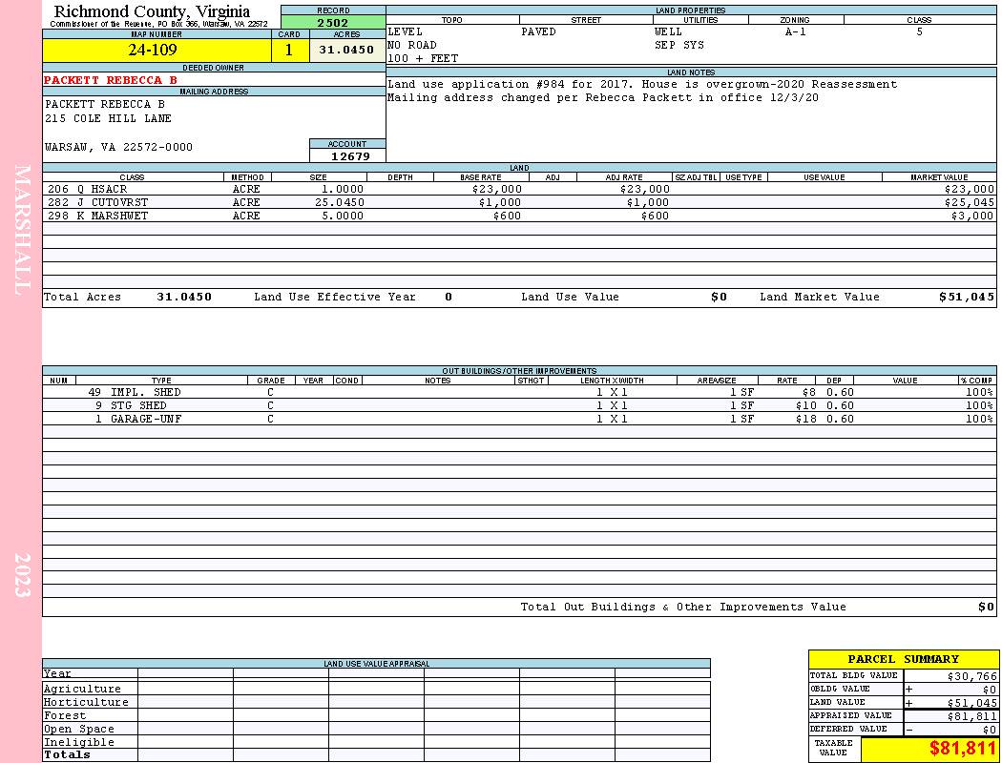Select account number 12679
The width and height of the screenshot is (1002, 763).
350,156
